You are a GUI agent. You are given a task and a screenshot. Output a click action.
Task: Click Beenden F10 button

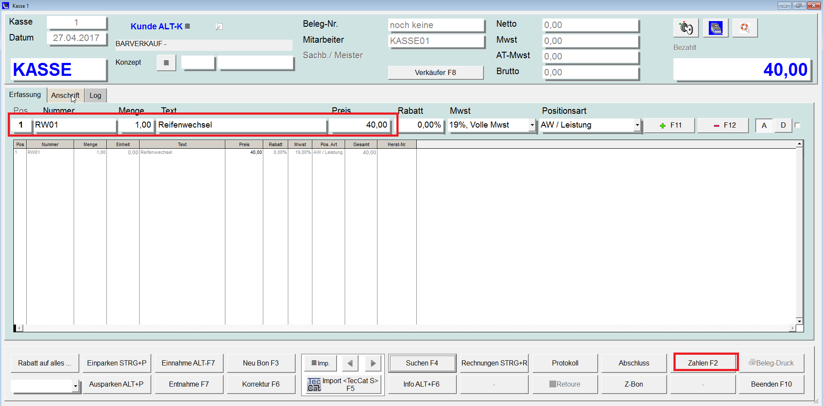pos(771,384)
